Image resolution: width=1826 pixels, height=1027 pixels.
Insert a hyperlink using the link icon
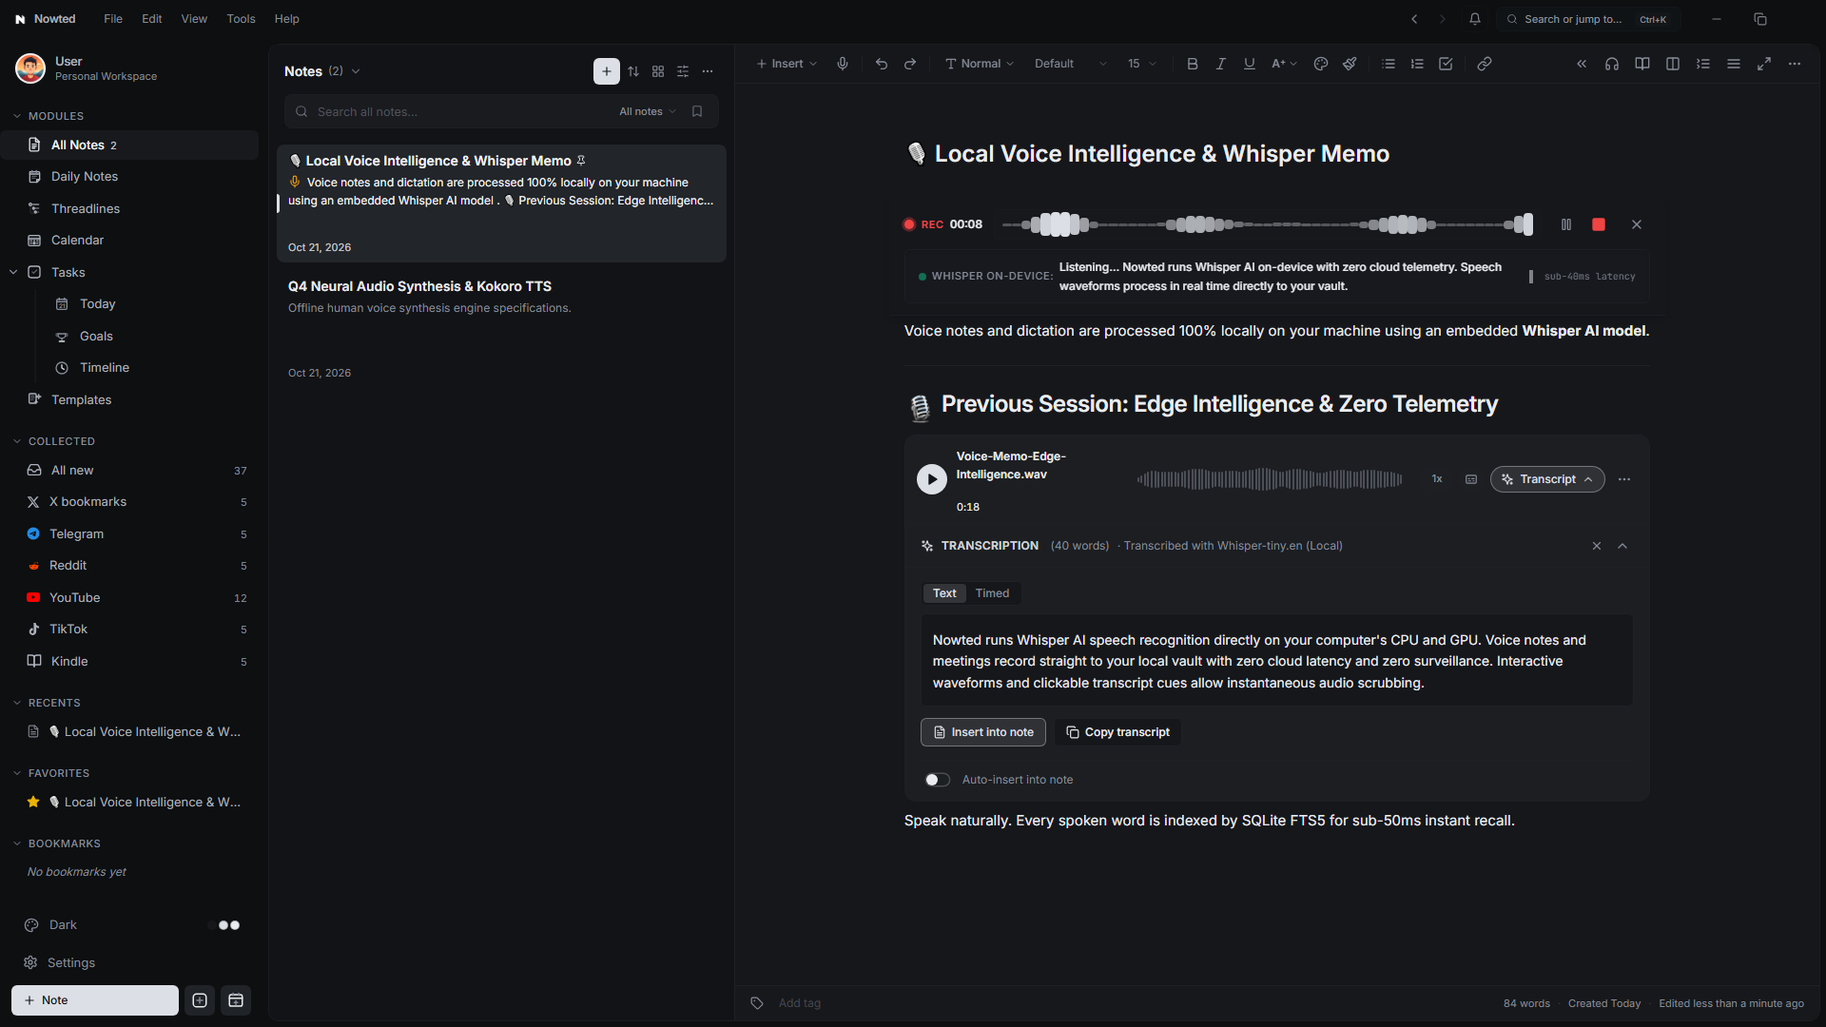pos(1485,64)
